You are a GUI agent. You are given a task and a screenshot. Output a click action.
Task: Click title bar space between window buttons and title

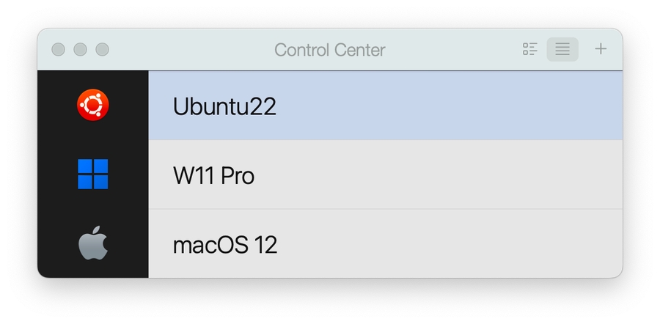pyautogui.click(x=191, y=50)
